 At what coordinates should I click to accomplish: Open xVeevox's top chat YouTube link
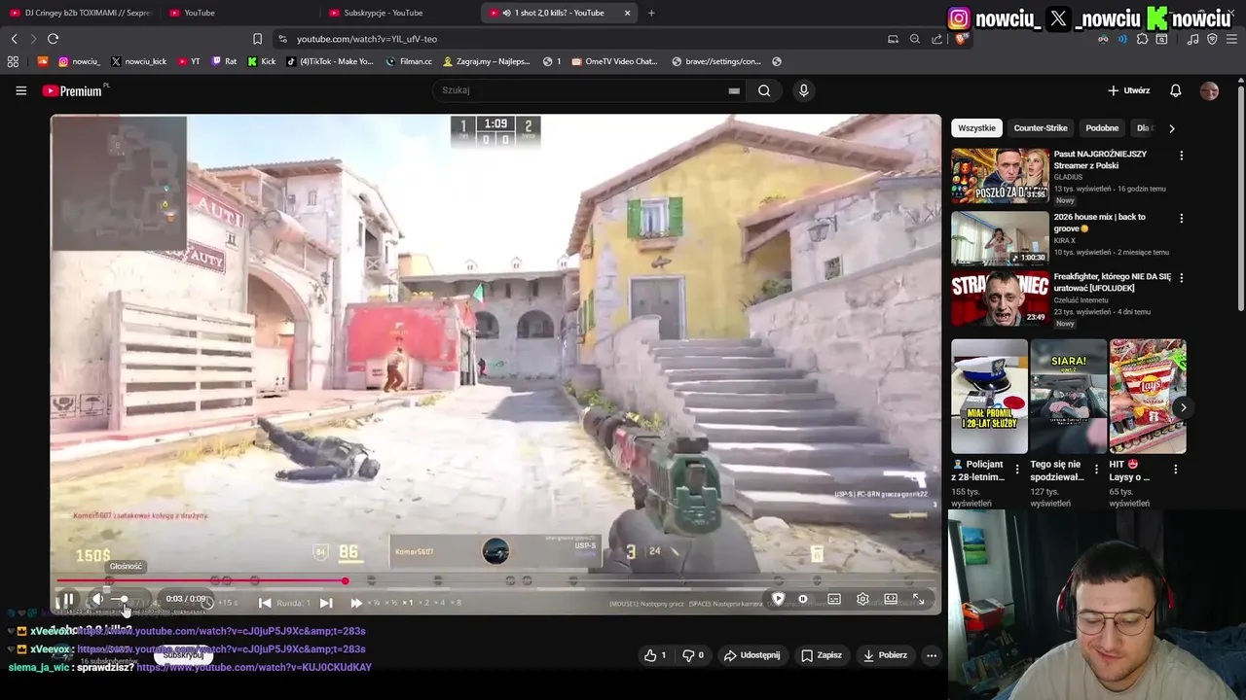[x=222, y=631]
